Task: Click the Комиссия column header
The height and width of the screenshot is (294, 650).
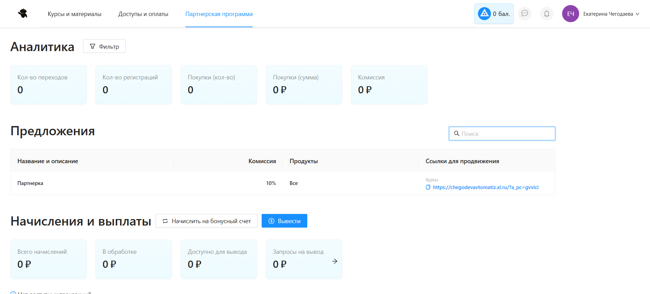Action: click(262, 161)
